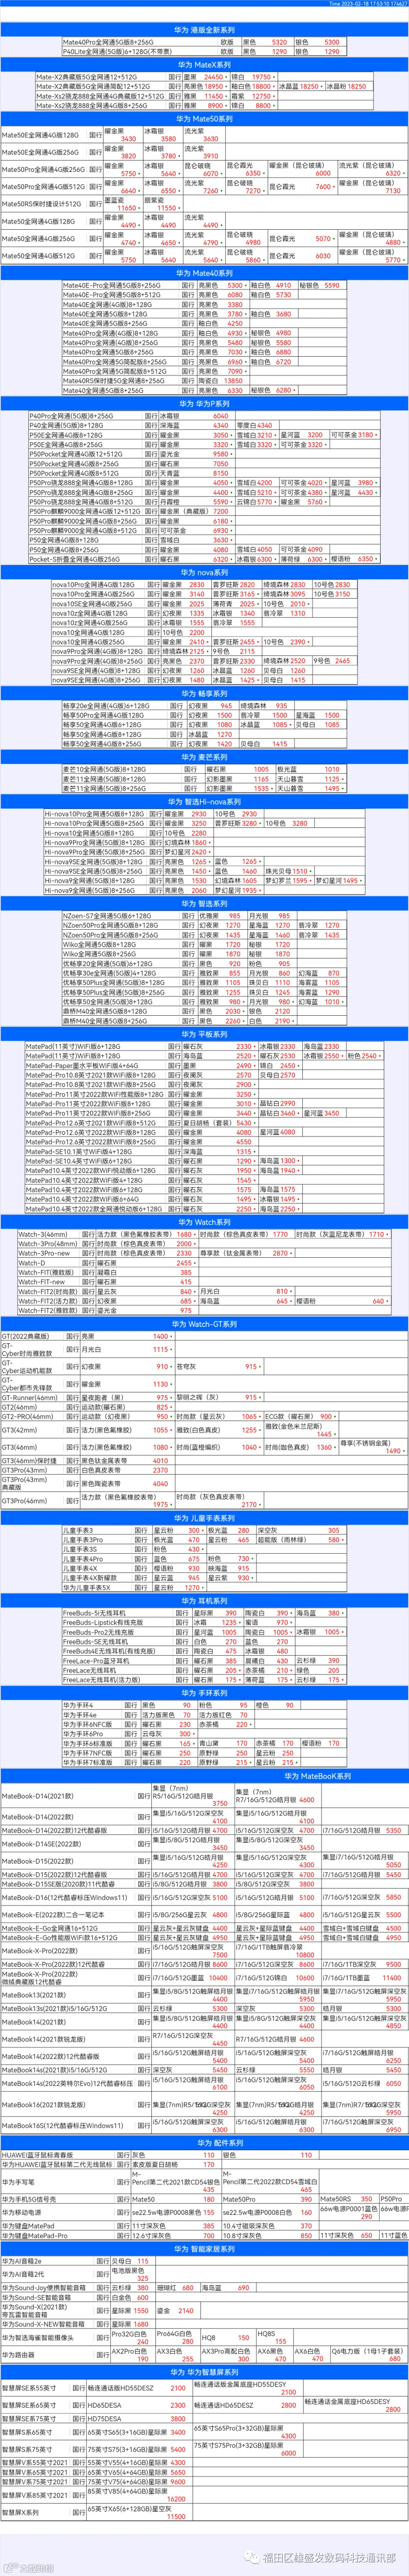Select the '华为 手环系列' header bar
The image size is (409, 2576).
pyautogui.click(x=204, y=1693)
